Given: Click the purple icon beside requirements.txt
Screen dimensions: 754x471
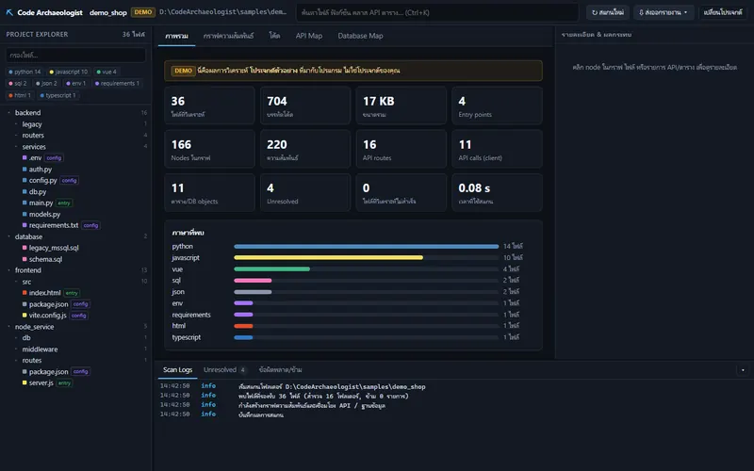Looking at the screenshot, I should 25,225.
